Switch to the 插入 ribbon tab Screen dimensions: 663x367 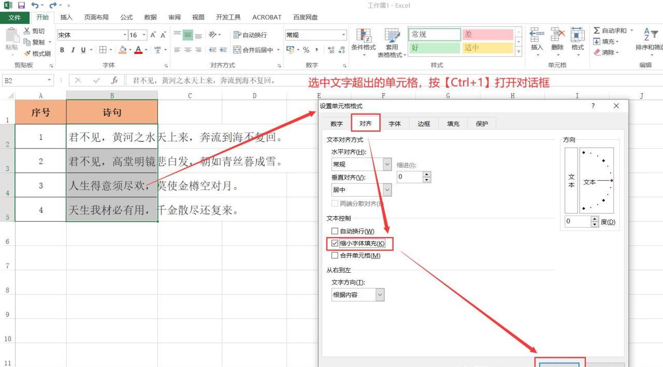click(66, 17)
